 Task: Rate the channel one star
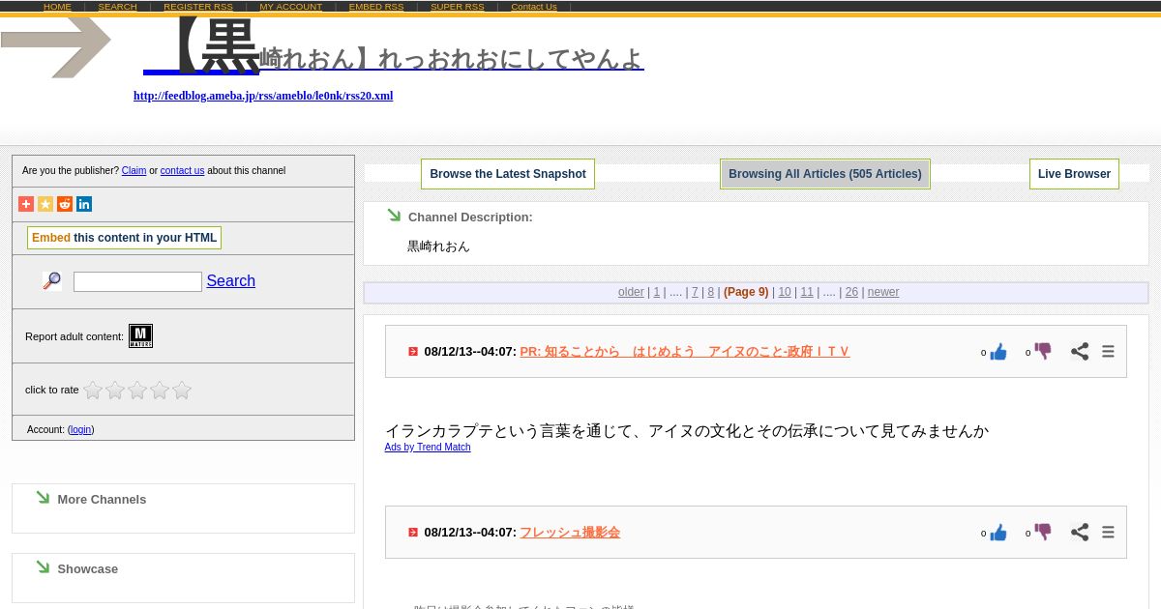point(93,391)
